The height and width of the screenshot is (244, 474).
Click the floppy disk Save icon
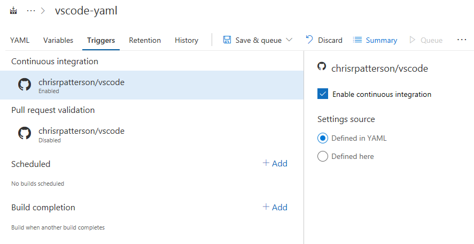pos(227,40)
